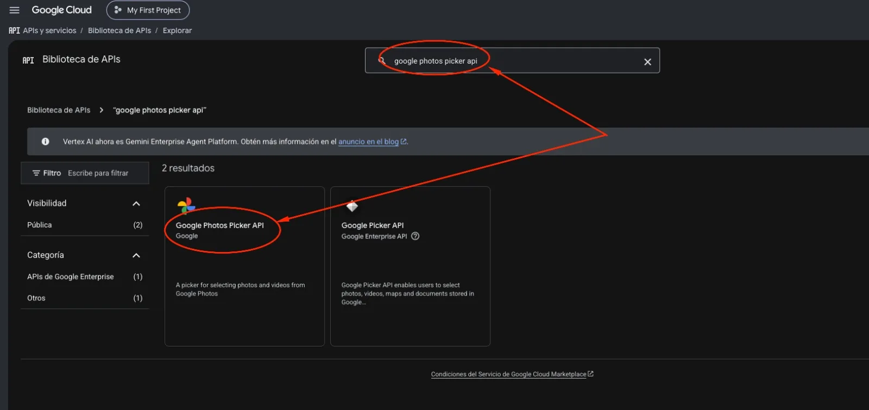Open the Google Picker API card title

[373, 225]
